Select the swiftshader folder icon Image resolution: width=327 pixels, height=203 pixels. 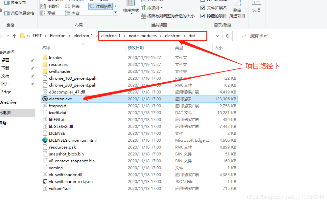(x=45, y=71)
